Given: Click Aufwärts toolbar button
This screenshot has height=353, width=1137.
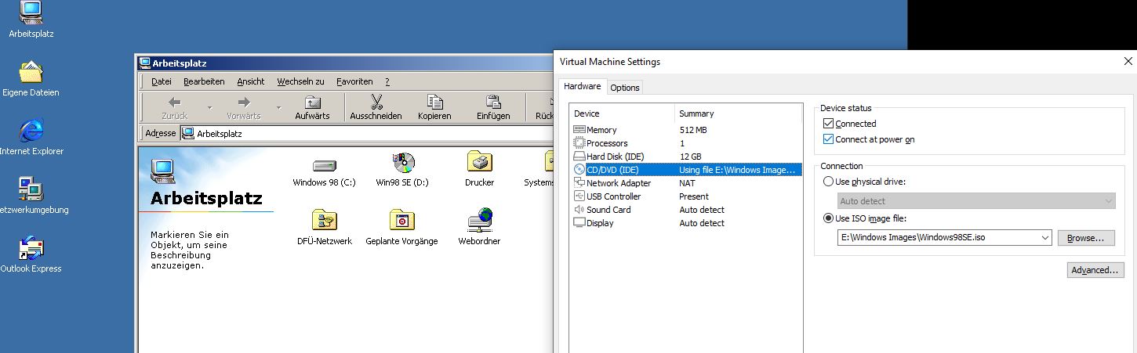Looking at the screenshot, I should [x=312, y=107].
